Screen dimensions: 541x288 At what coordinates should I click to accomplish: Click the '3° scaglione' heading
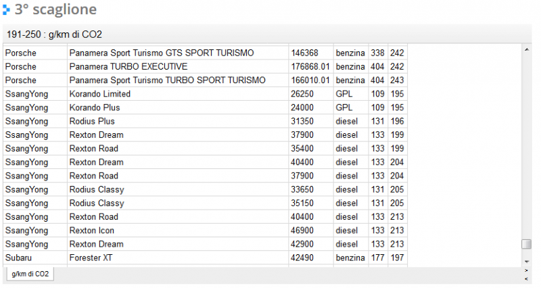(x=55, y=9)
